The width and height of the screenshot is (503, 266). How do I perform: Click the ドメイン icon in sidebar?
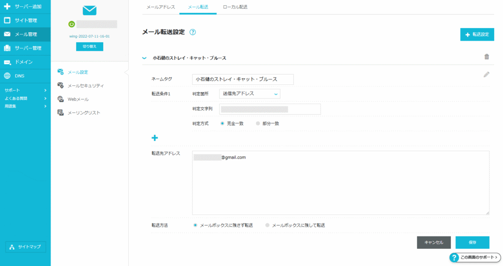[7, 62]
